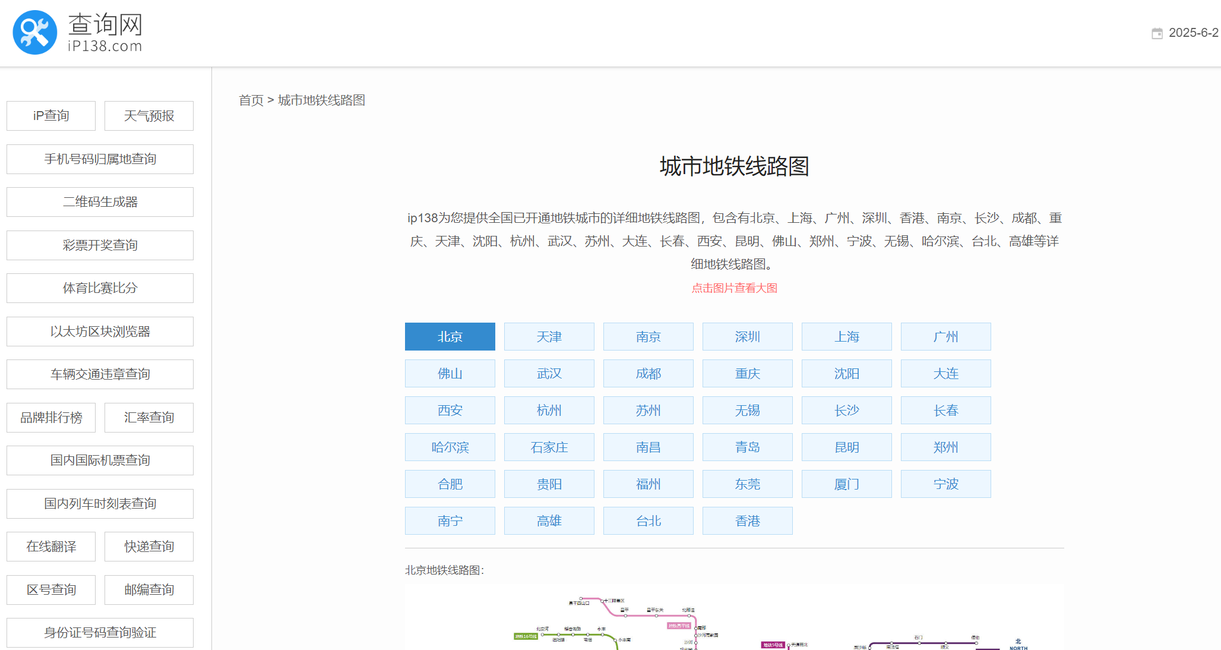Go to 天气预报 in sidebar
Image resolution: width=1221 pixels, height=650 pixels.
[x=148, y=116]
